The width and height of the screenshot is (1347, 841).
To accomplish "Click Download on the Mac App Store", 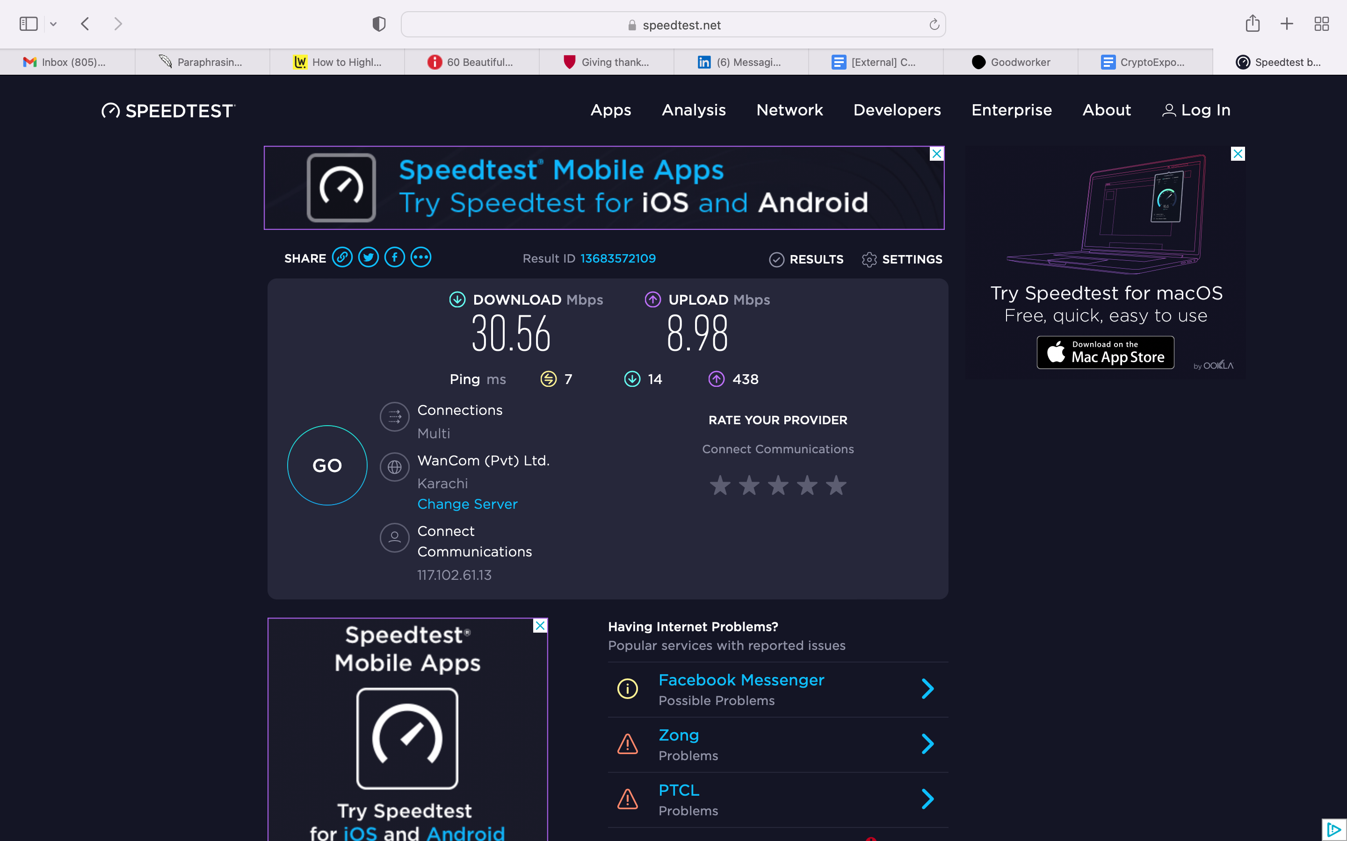I will pos(1105,352).
